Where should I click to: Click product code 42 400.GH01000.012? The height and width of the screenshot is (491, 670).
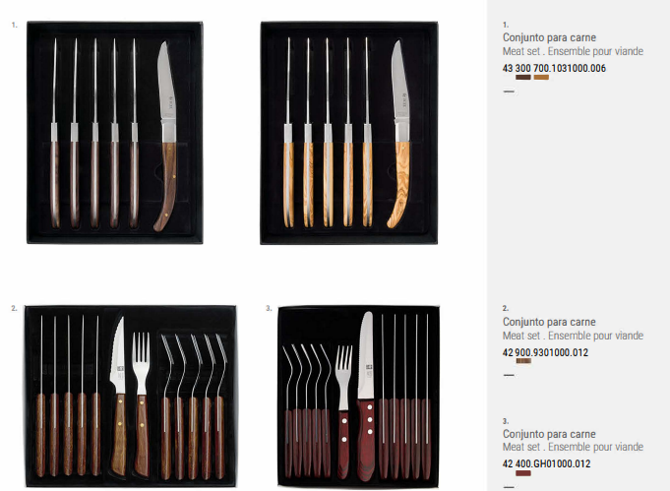546,463
